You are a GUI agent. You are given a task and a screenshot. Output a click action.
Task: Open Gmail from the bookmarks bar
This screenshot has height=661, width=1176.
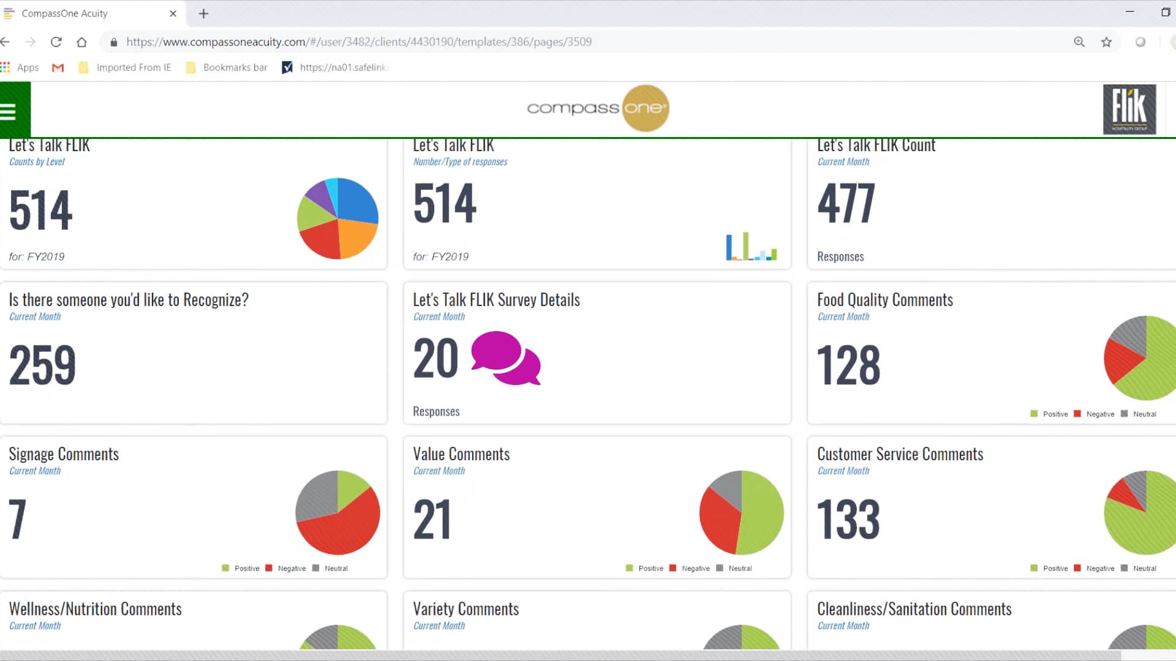[x=58, y=67]
